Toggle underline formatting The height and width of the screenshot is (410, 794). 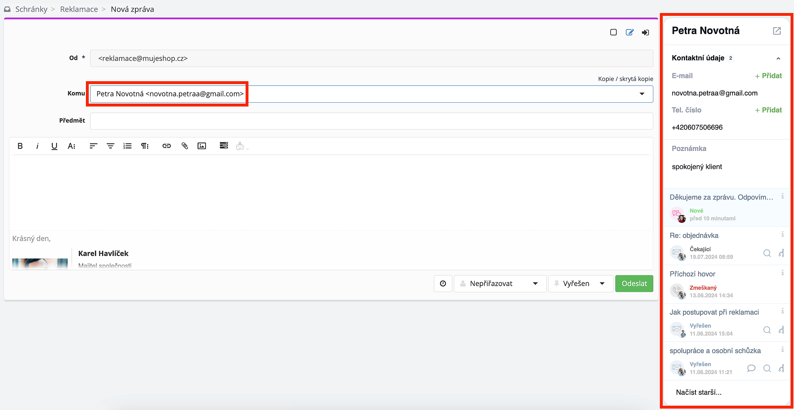54,146
